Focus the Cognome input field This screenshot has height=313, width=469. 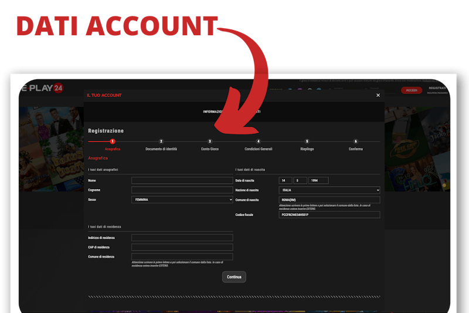click(x=182, y=190)
